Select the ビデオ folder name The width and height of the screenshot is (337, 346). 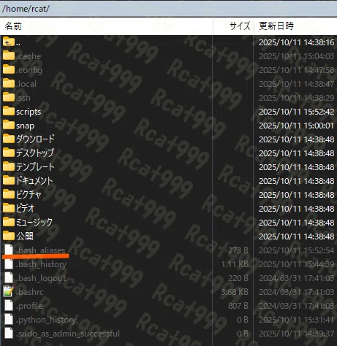coord(26,209)
